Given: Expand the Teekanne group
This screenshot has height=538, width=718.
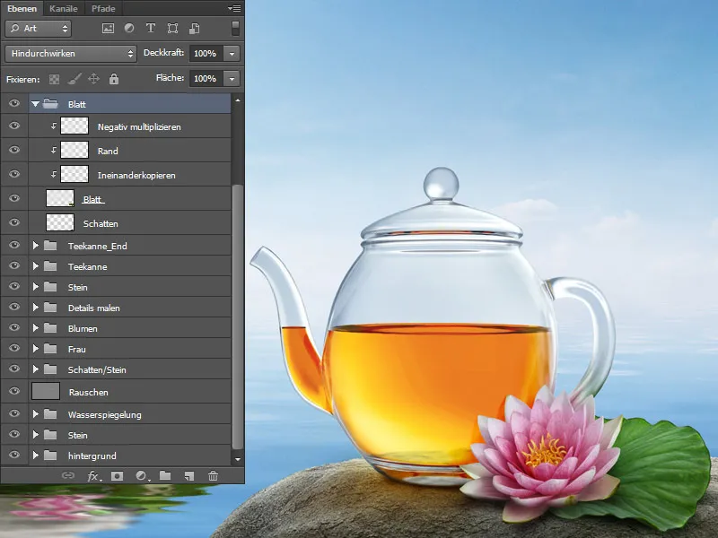Looking at the screenshot, I should click(35, 266).
